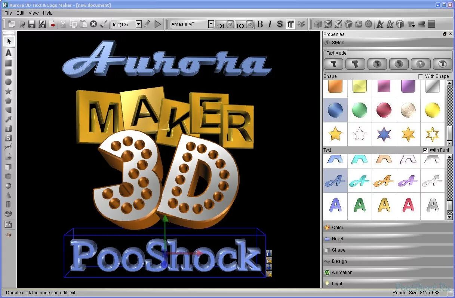Toggle Italic text formatting
Screen dimensions: 455x298
pos(270,24)
